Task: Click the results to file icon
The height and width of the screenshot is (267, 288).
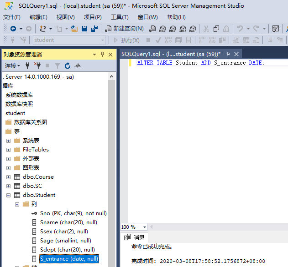Action: 256,40
